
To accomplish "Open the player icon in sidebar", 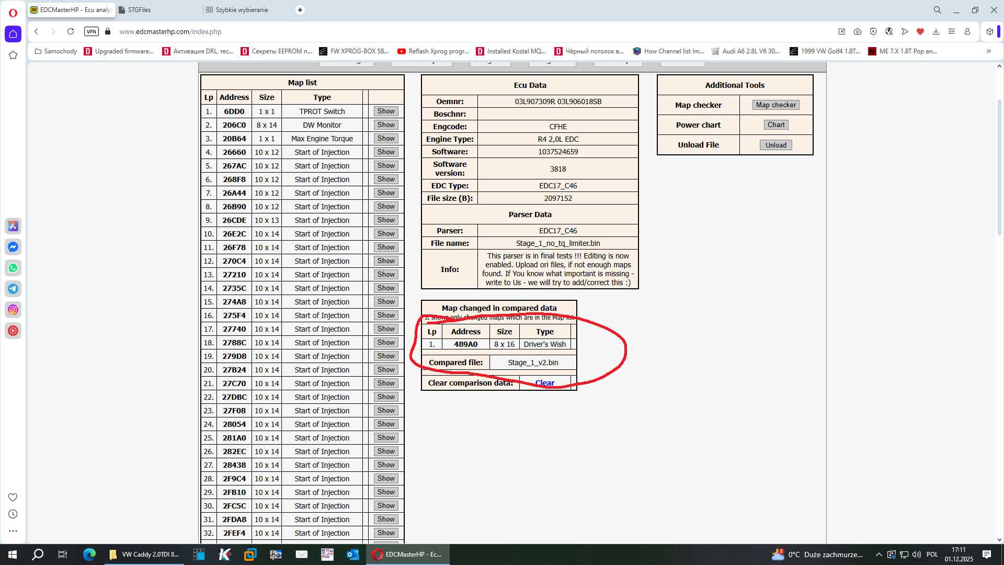I will pos(13,331).
